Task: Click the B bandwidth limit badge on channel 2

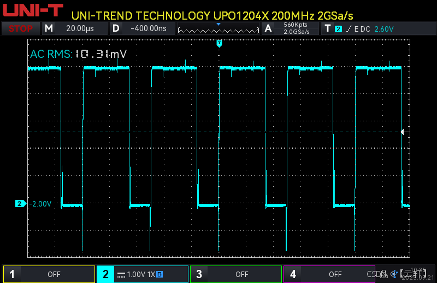Action: pos(159,274)
